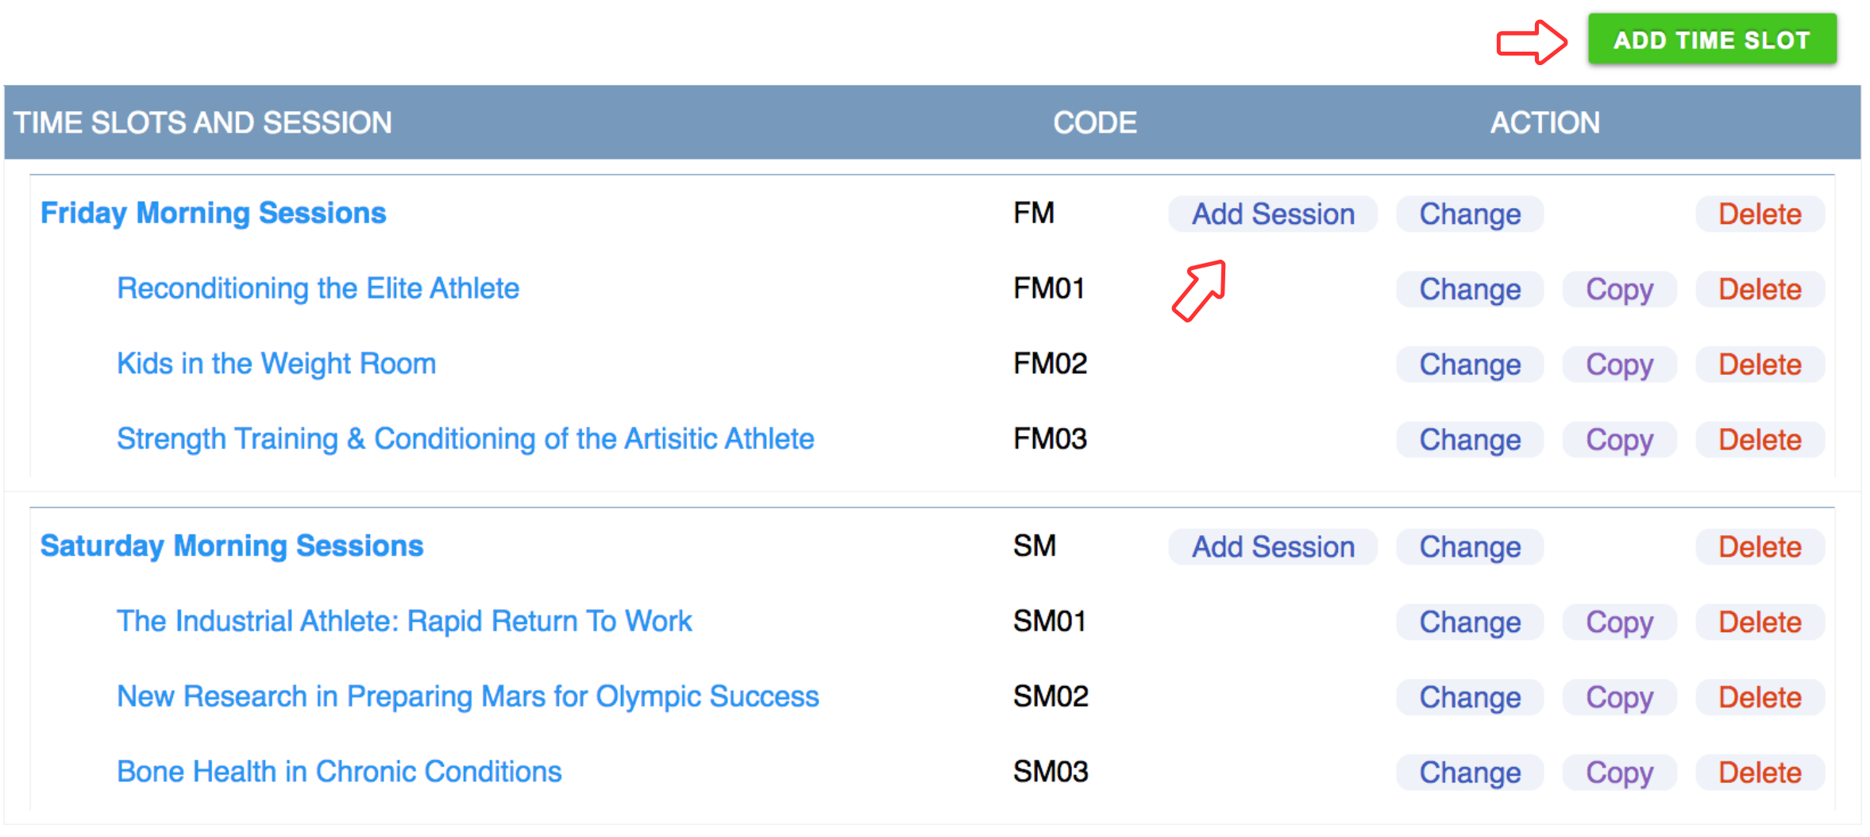Image resolution: width=1870 pixels, height=837 pixels.
Task: Add a session to Saturday Morning Sessions
Action: [x=1272, y=547]
